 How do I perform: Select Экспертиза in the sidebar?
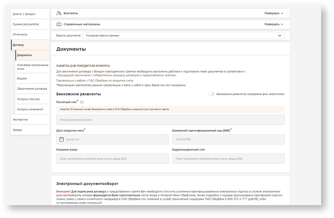pyautogui.click(x=20, y=120)
